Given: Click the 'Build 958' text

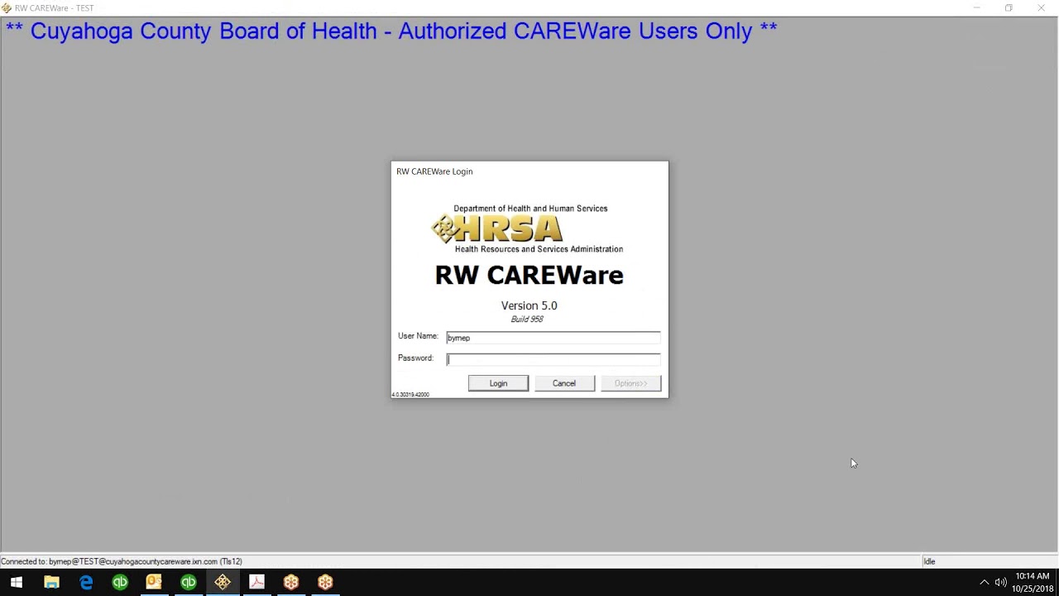Looking at the screenshot, I should (x=527, y=320).
